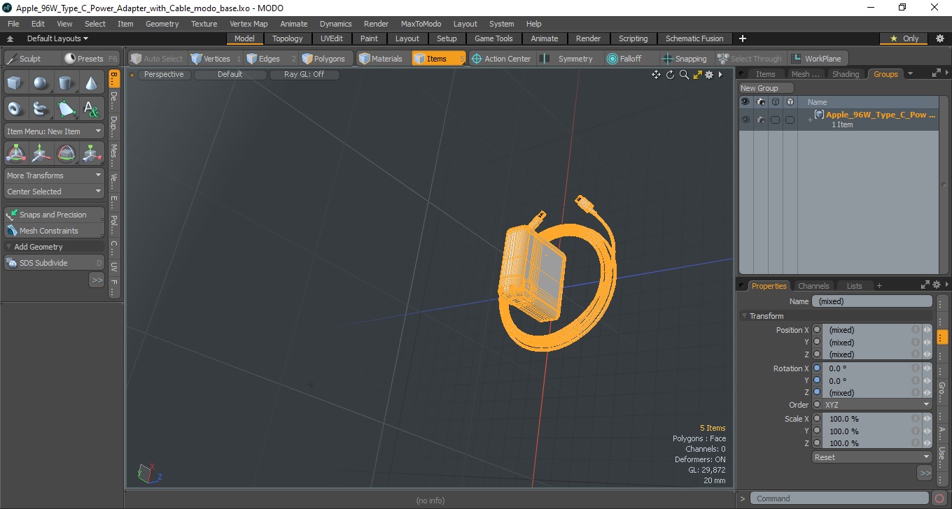
Task: Add a sphere primitive
Action: (41, 84)
